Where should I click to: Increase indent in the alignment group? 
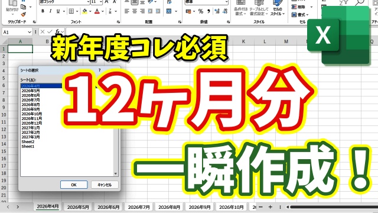click(158, 11)
